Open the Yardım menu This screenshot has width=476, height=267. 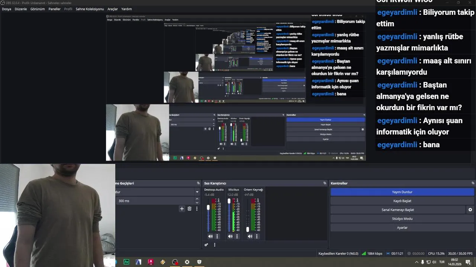coord(126,9)
